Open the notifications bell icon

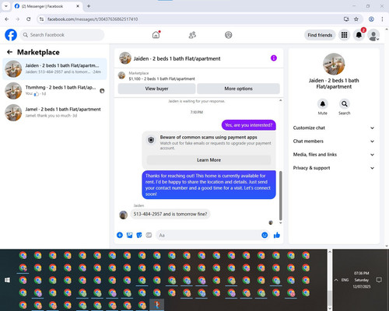click(x=359, y=35)
